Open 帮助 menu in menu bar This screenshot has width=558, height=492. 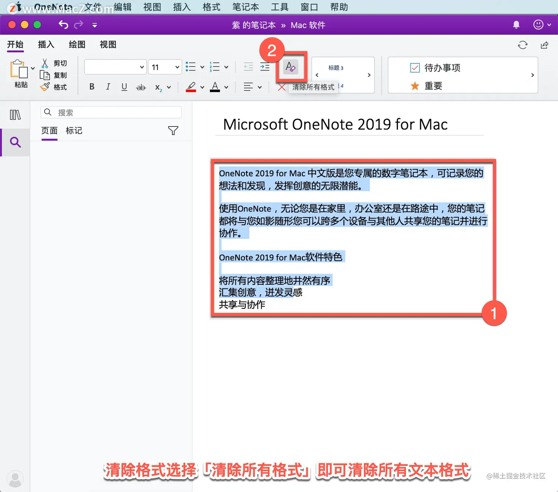coord(339,7)
